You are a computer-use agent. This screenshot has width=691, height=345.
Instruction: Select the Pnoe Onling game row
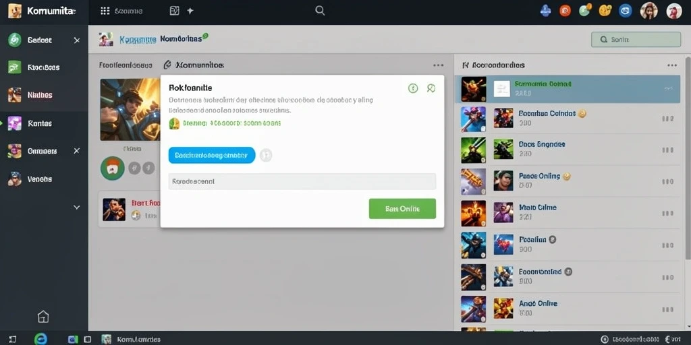coord(567,181)
